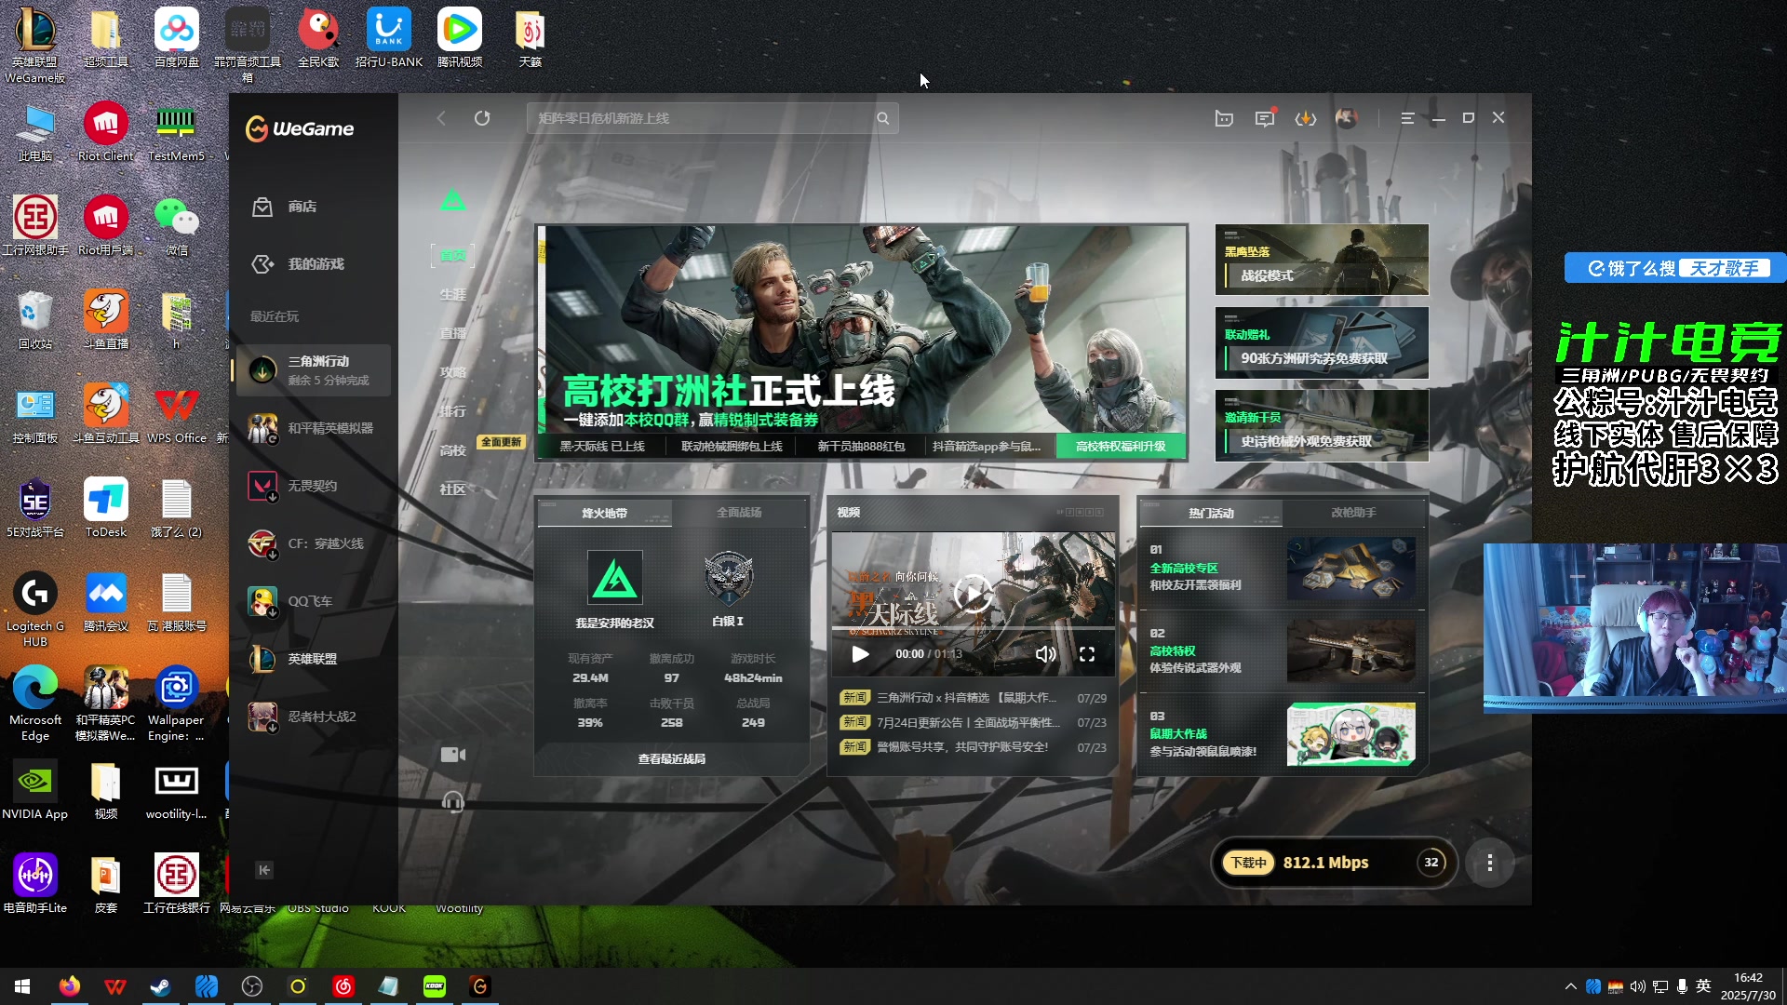Select 黑天际线 已上线 banner tab
Image resolution: width=1787 pixels, height=1005 pixels.
[x=602, y=447]
